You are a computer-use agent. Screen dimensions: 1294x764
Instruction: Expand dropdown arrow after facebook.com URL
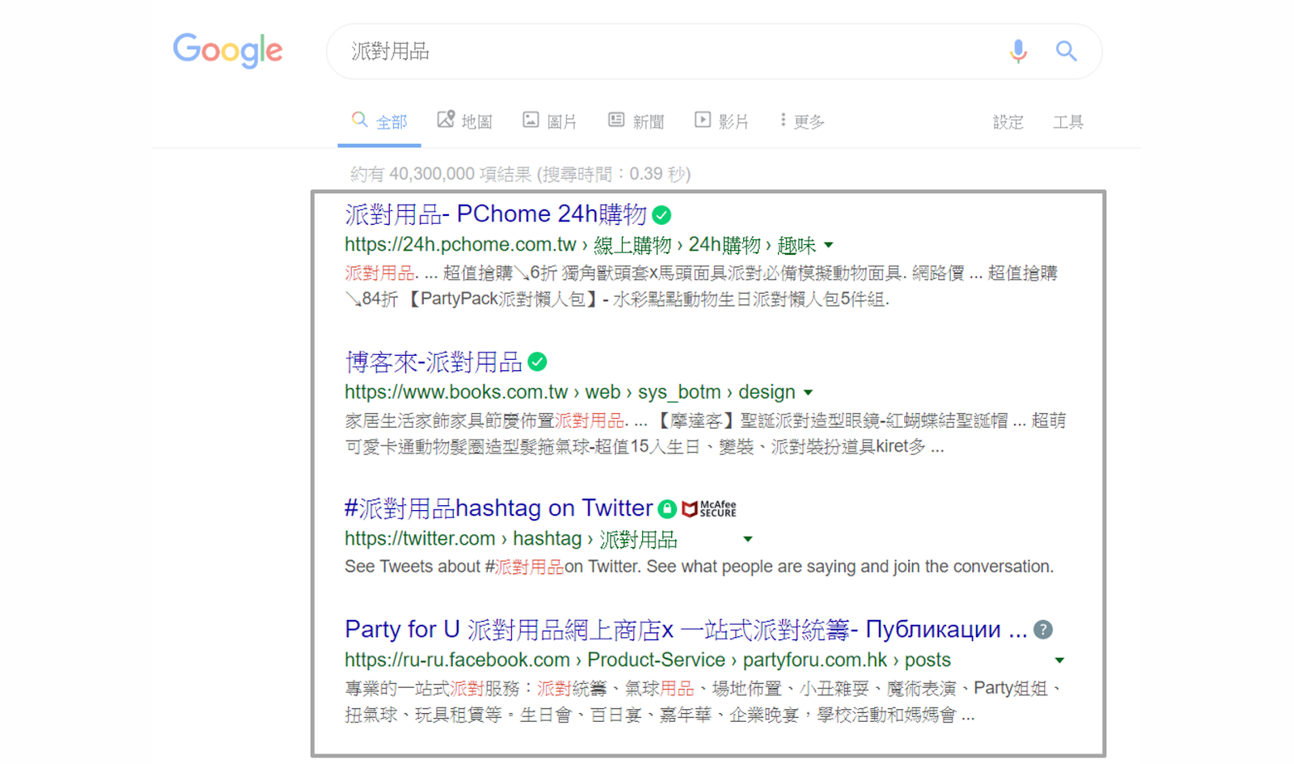coord(1059,661)
